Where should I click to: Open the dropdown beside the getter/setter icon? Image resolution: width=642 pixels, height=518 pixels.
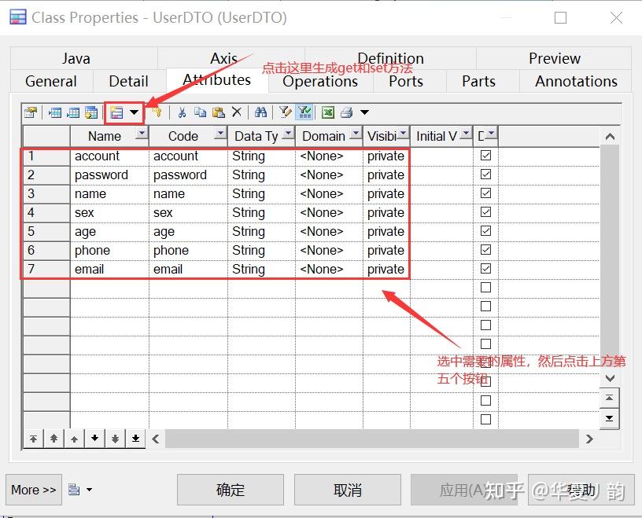pos(134,112)
